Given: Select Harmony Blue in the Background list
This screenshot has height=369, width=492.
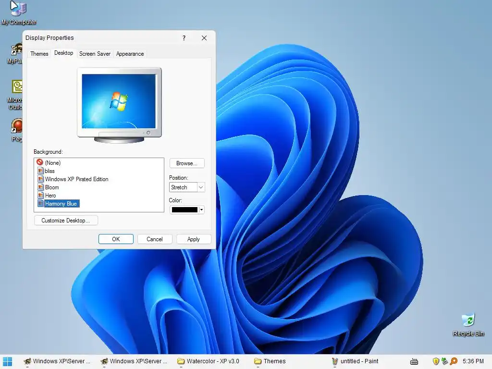Looking at the screenshot, I should tap(61, 204).
